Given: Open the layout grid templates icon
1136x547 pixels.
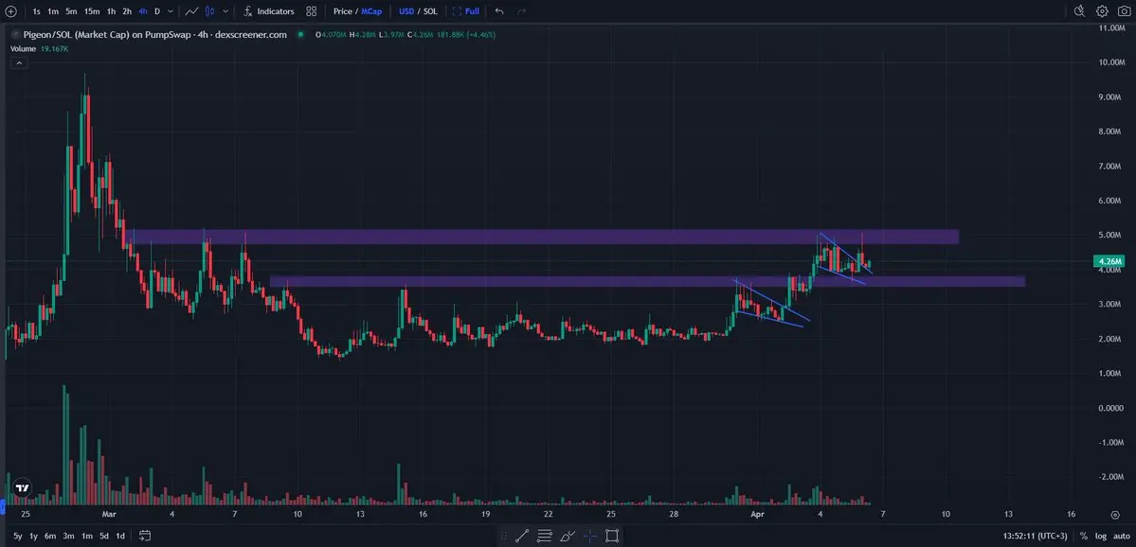Looking at the screenshot, I should pos(312,11).
